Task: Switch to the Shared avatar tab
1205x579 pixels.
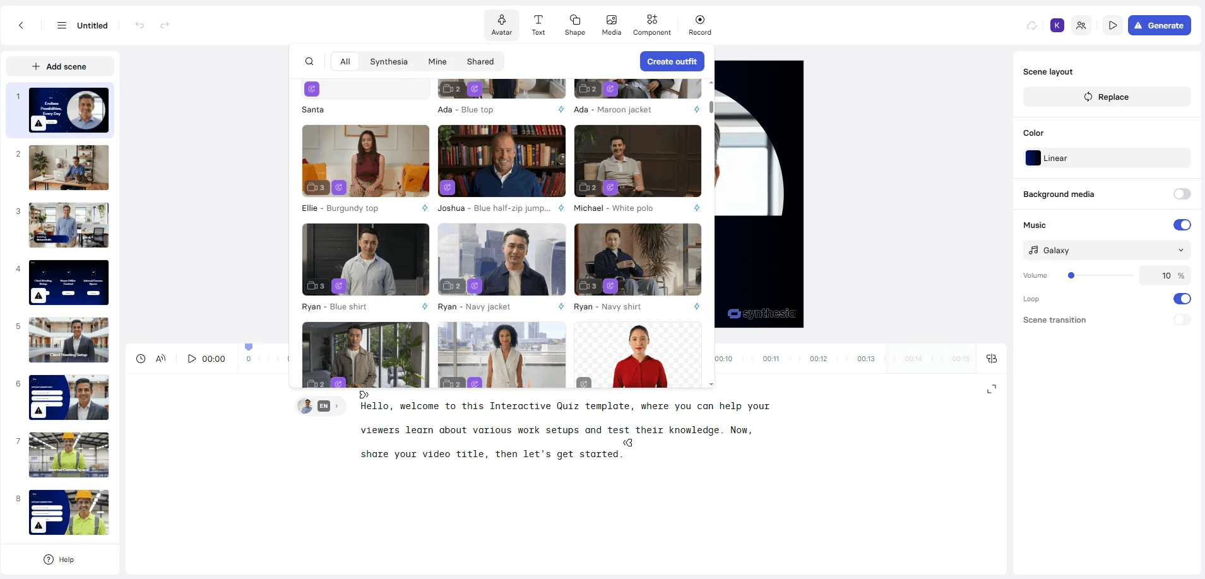Action: [480, 61]
